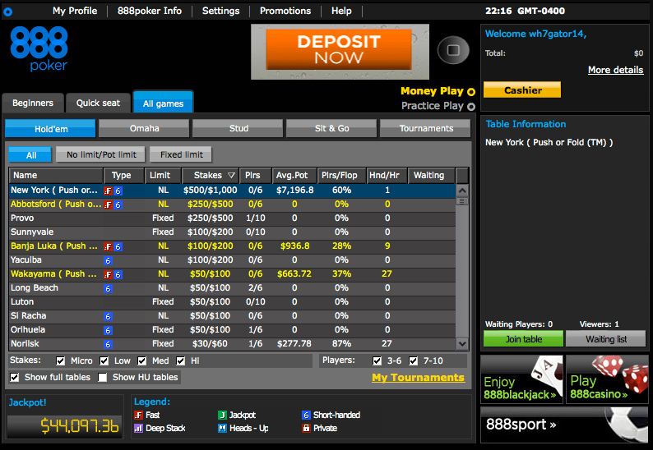The image size is (653, 450).
Task: Click the Short-handed icon in Banja Luka row
Action: (x=118, y=246)
